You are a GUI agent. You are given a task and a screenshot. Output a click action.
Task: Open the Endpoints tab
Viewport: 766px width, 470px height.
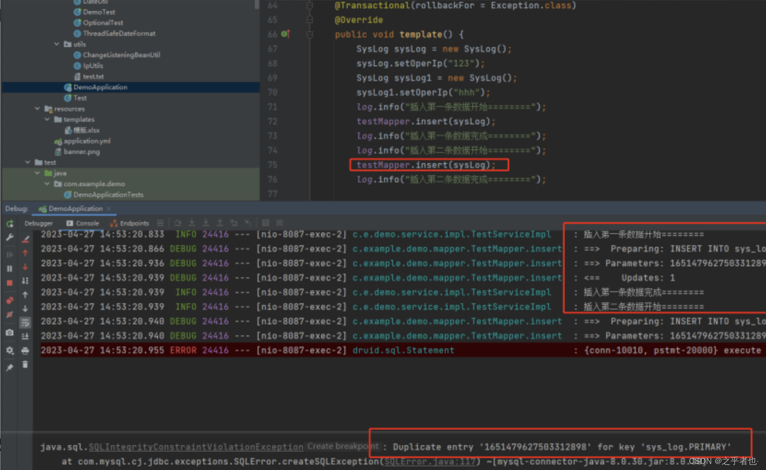point(134,223)
